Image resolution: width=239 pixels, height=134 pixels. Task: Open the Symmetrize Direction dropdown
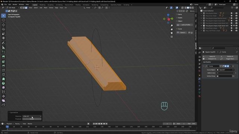point(32,116)
